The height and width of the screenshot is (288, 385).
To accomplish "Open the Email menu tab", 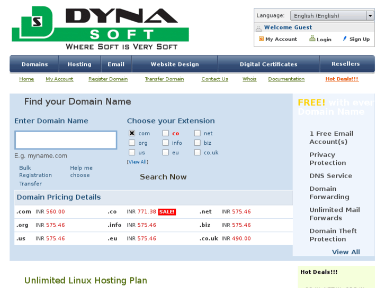I will tap(116, 64).
